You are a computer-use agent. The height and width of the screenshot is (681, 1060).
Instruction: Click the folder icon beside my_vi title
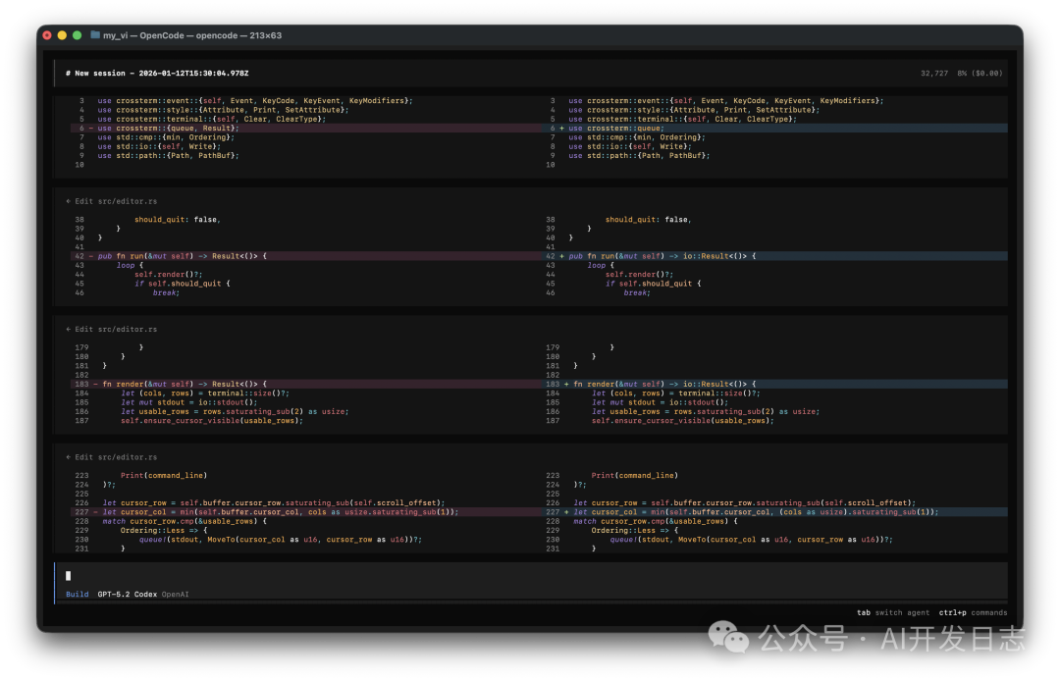(95, 35)
